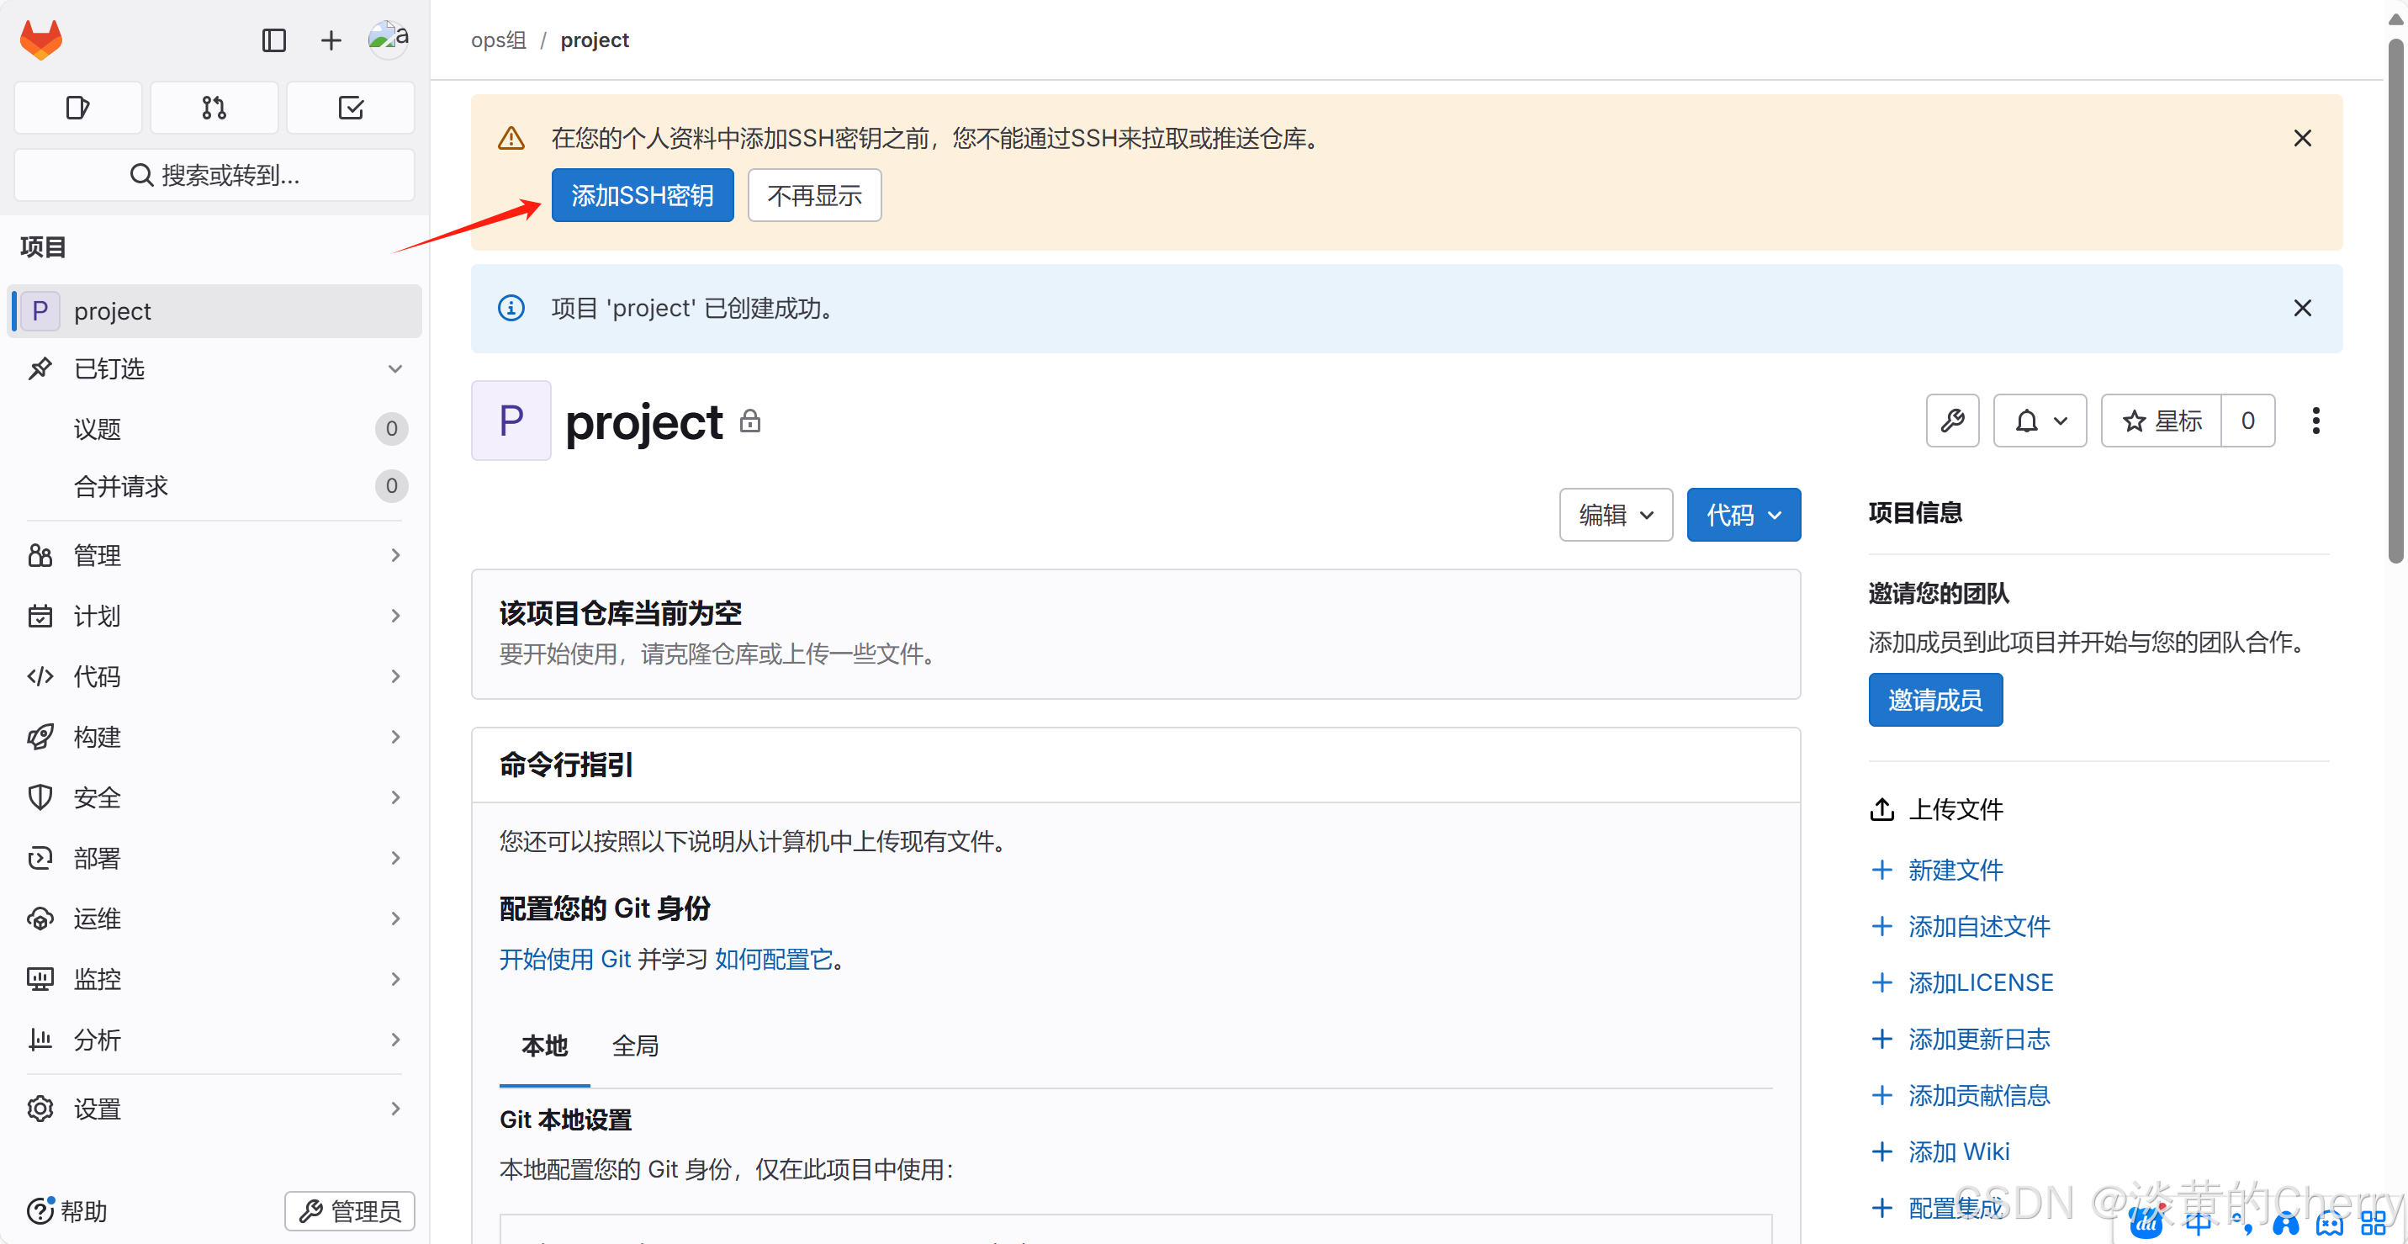The width and height of the screenshot is (2408, 1244).
Task: Click the wrench icon near notifications
Action: point(1952,421)
